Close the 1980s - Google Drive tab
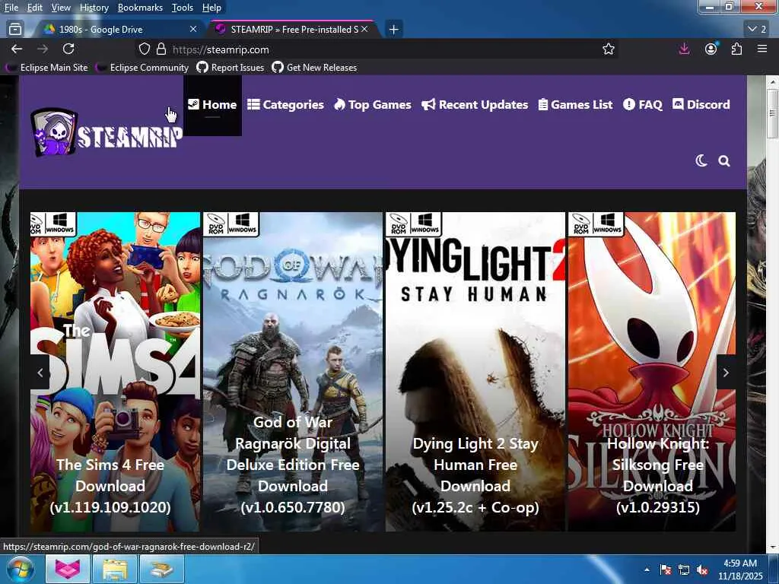 pos(193,30)
